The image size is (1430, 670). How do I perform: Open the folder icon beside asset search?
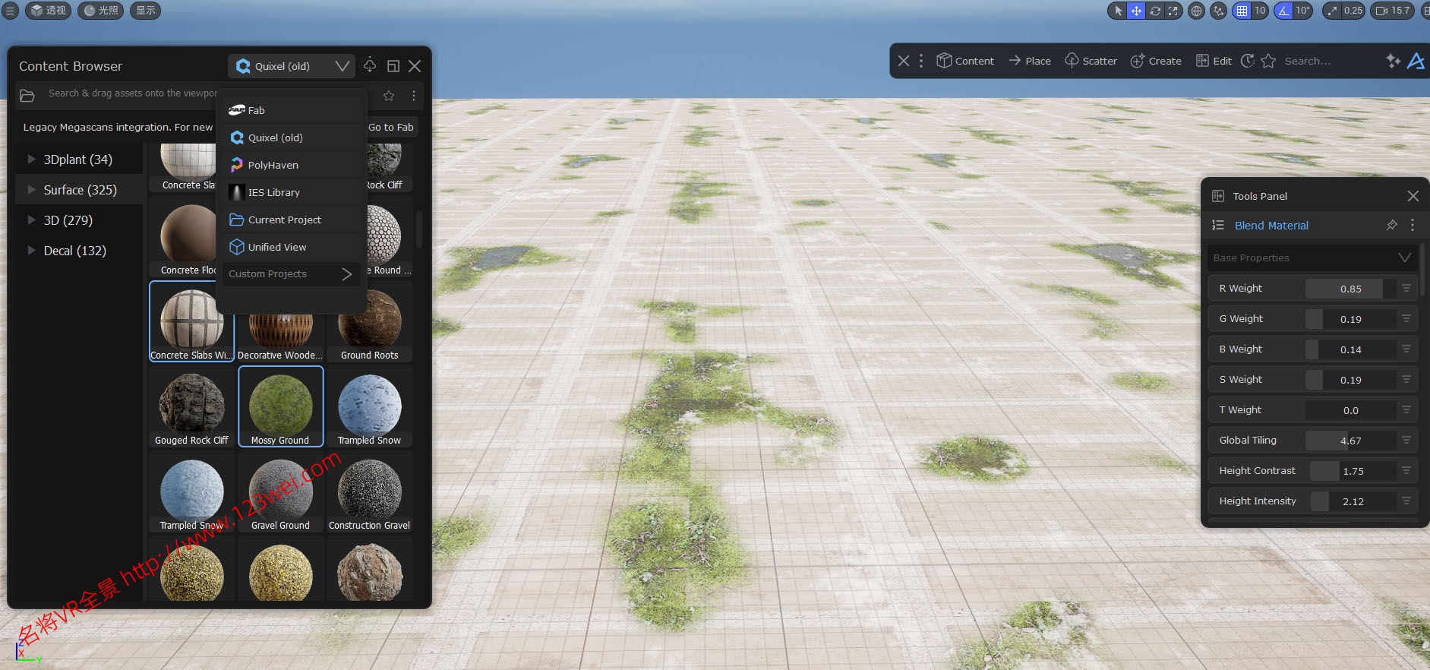(27, 96)
